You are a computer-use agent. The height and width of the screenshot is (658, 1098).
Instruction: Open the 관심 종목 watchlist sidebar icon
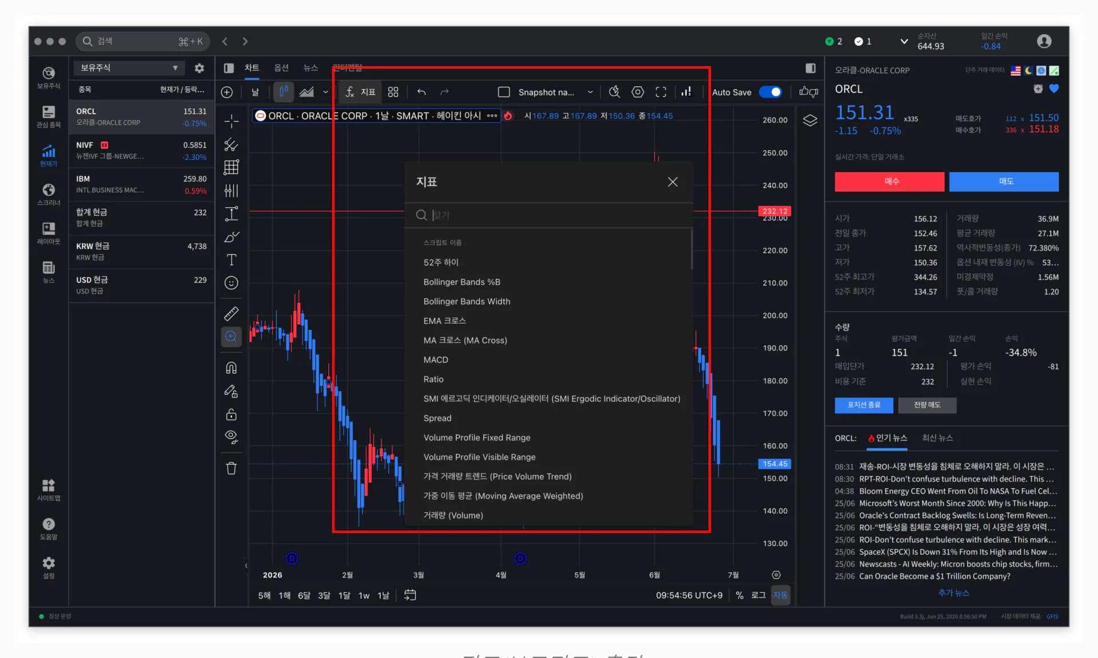pyautogui.click(x=49, y=116)
